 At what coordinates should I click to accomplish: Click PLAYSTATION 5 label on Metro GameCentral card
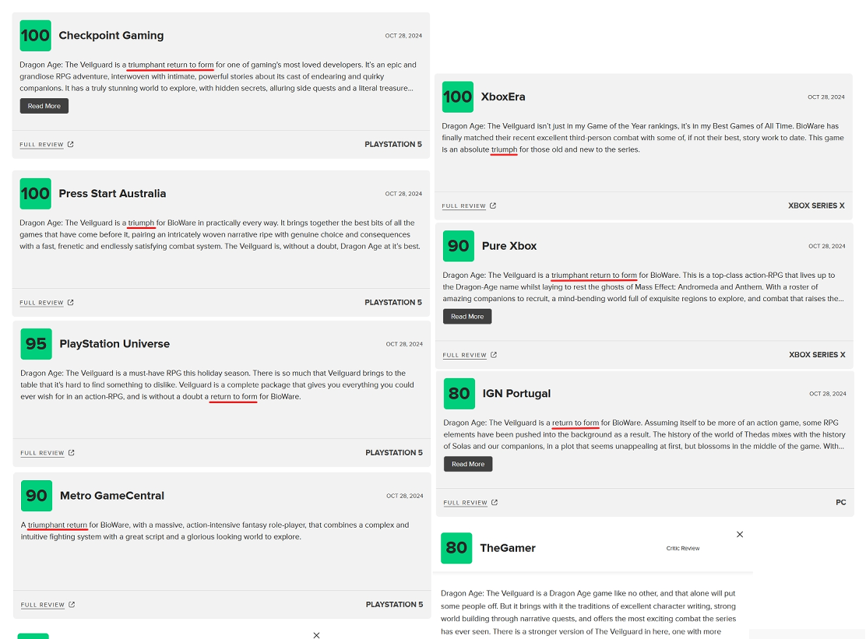[394, 605]
